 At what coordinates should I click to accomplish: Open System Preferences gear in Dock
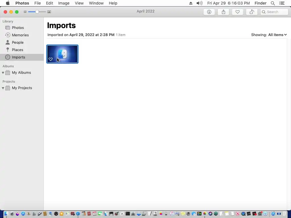pos(260,214)
